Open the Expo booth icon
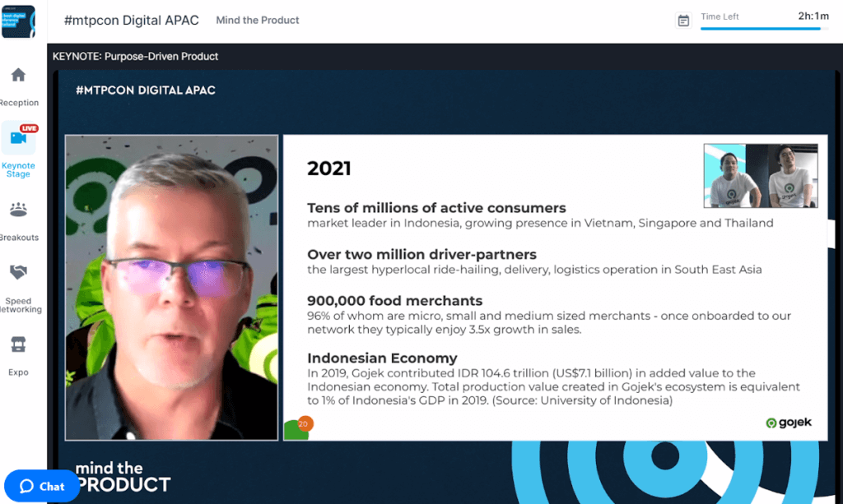The height and width of the screenshot is (504, 843). (x=18, y=344)
